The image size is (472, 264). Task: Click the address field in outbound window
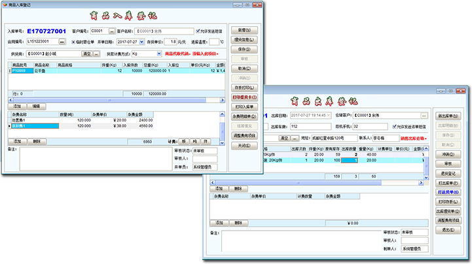(334, 138)
